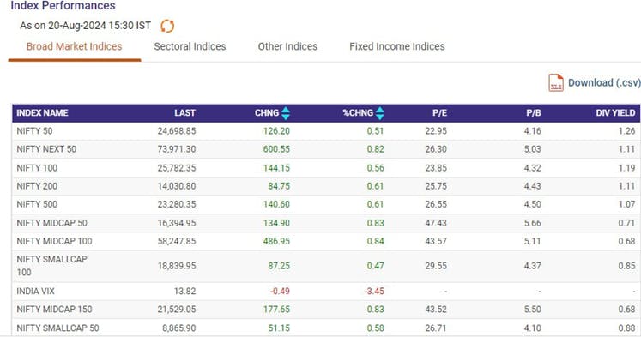Open the NIFTY MIDCAP 50 index
Image resolution: width=641 pixels, height=337 pixels.
pyautogui.click(x=52, y=223)
